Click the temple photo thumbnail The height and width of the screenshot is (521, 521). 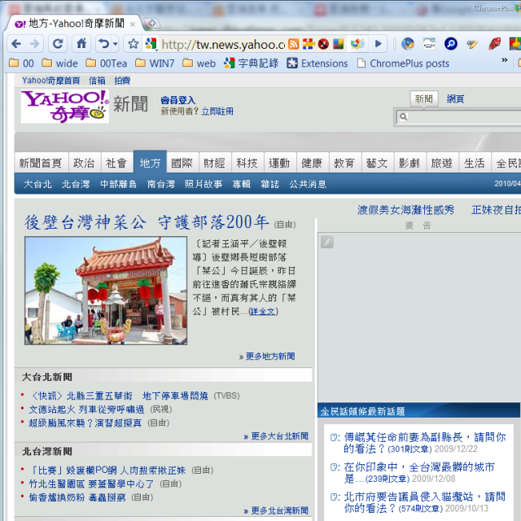[x=106, y=291]
